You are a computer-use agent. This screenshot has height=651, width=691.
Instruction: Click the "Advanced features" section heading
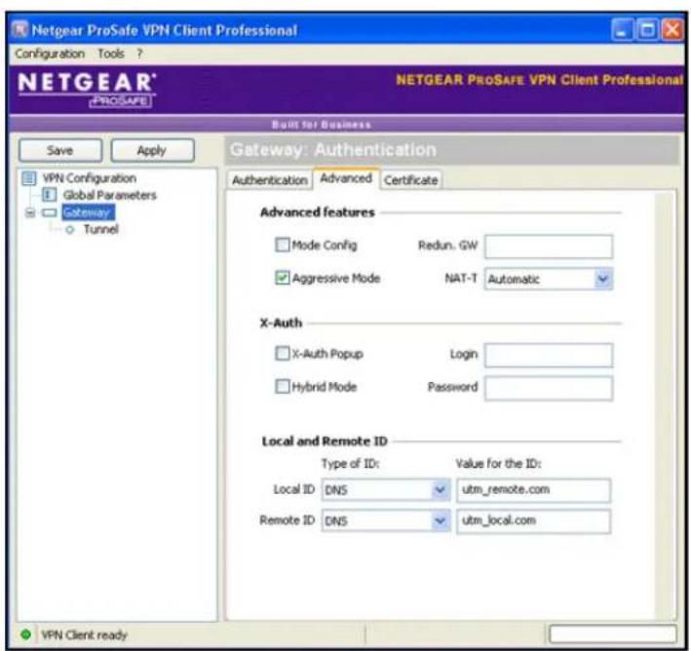click(x=318, y=212)
